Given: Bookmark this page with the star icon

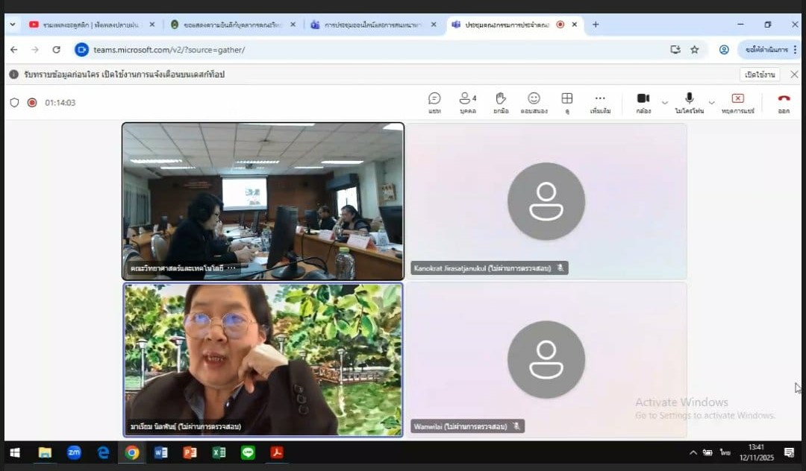Looking at the screenshot, I should coord(695,50).
